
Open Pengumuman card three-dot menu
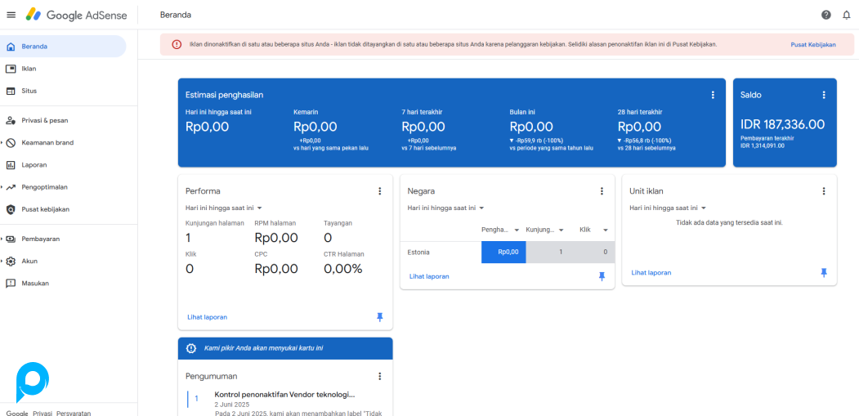[379, 376]
